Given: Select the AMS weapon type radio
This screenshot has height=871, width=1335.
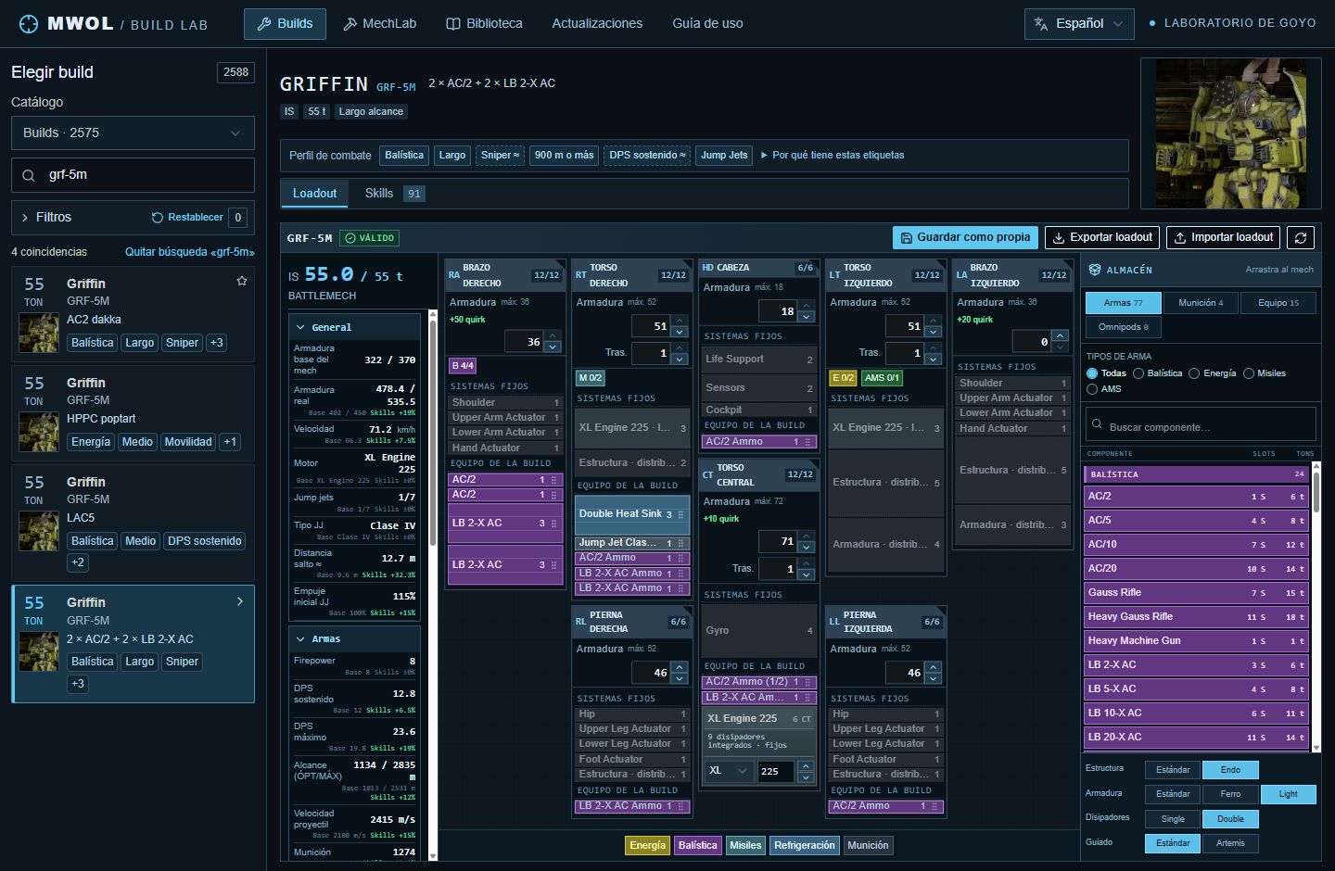Looking at the screenshot, I should tap(1092, 389).
